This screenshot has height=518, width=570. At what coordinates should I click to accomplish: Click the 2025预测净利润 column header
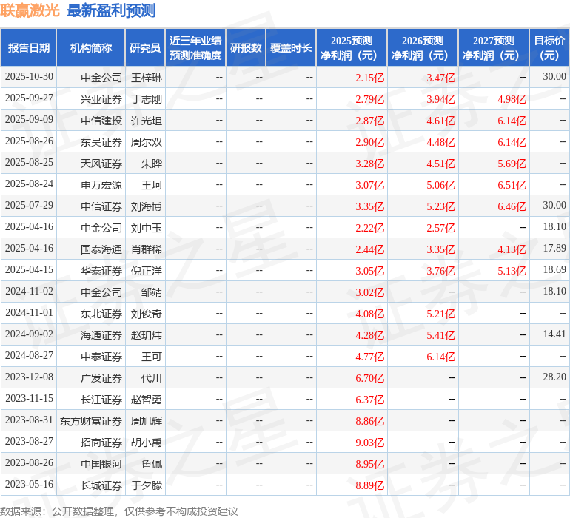[x=352, y=48]
